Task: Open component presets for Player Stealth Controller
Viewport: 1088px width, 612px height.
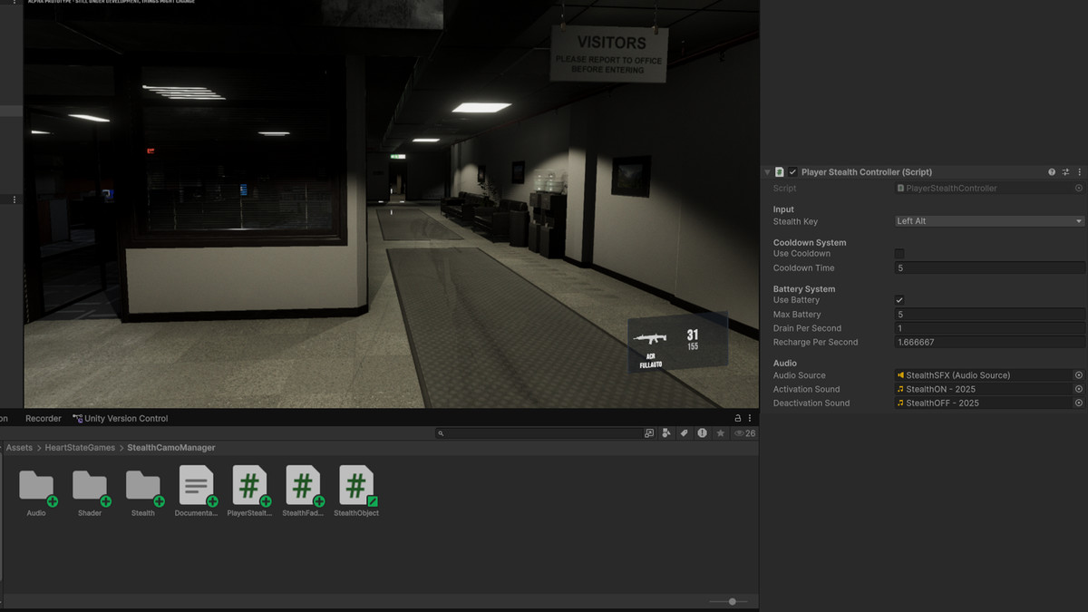Action: (1066, 172)
